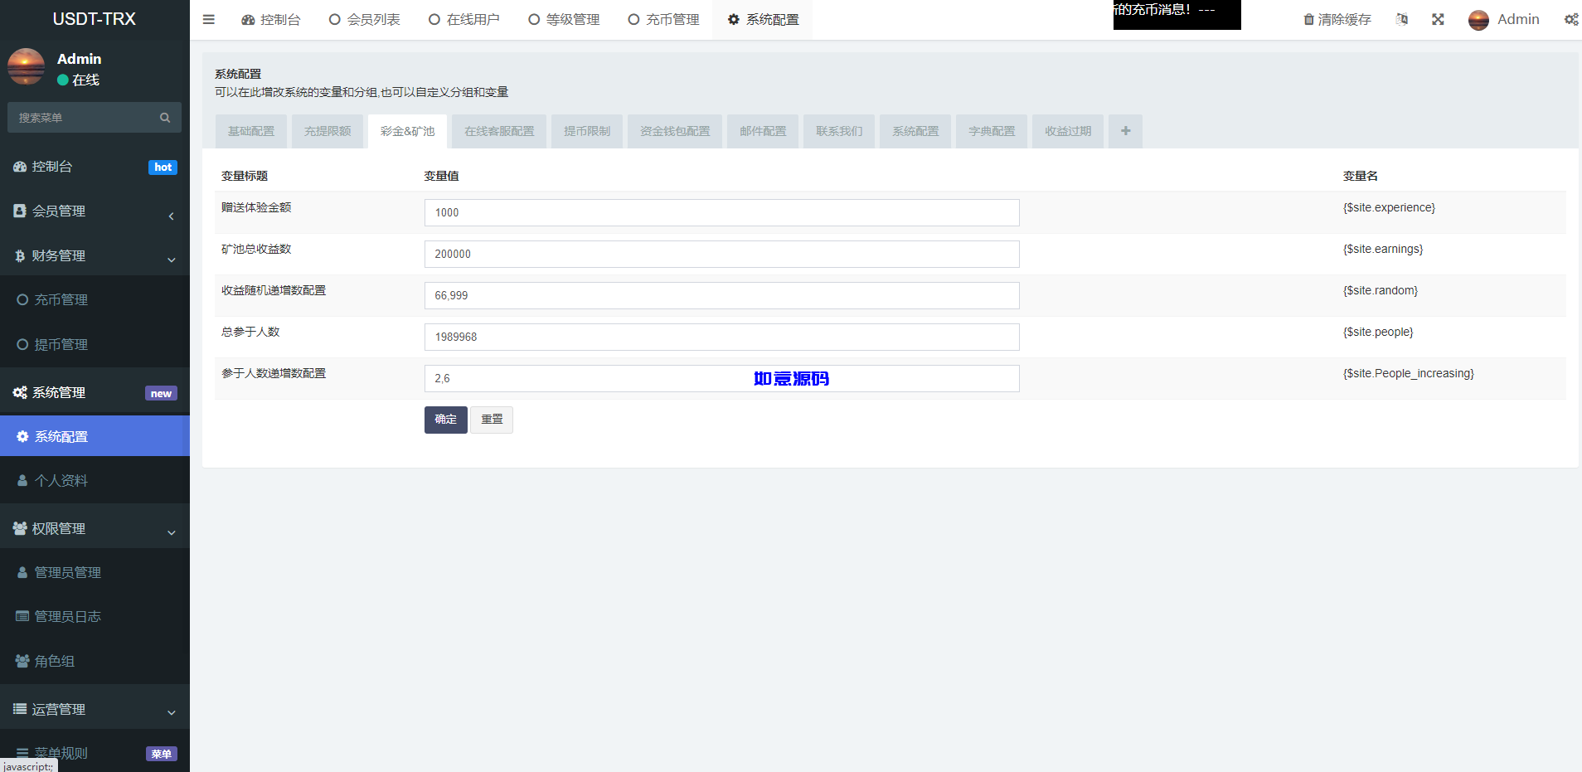Click the 总参于人数 value field
The height and width of the screenshot is (772, 1582).
[721, 337]
